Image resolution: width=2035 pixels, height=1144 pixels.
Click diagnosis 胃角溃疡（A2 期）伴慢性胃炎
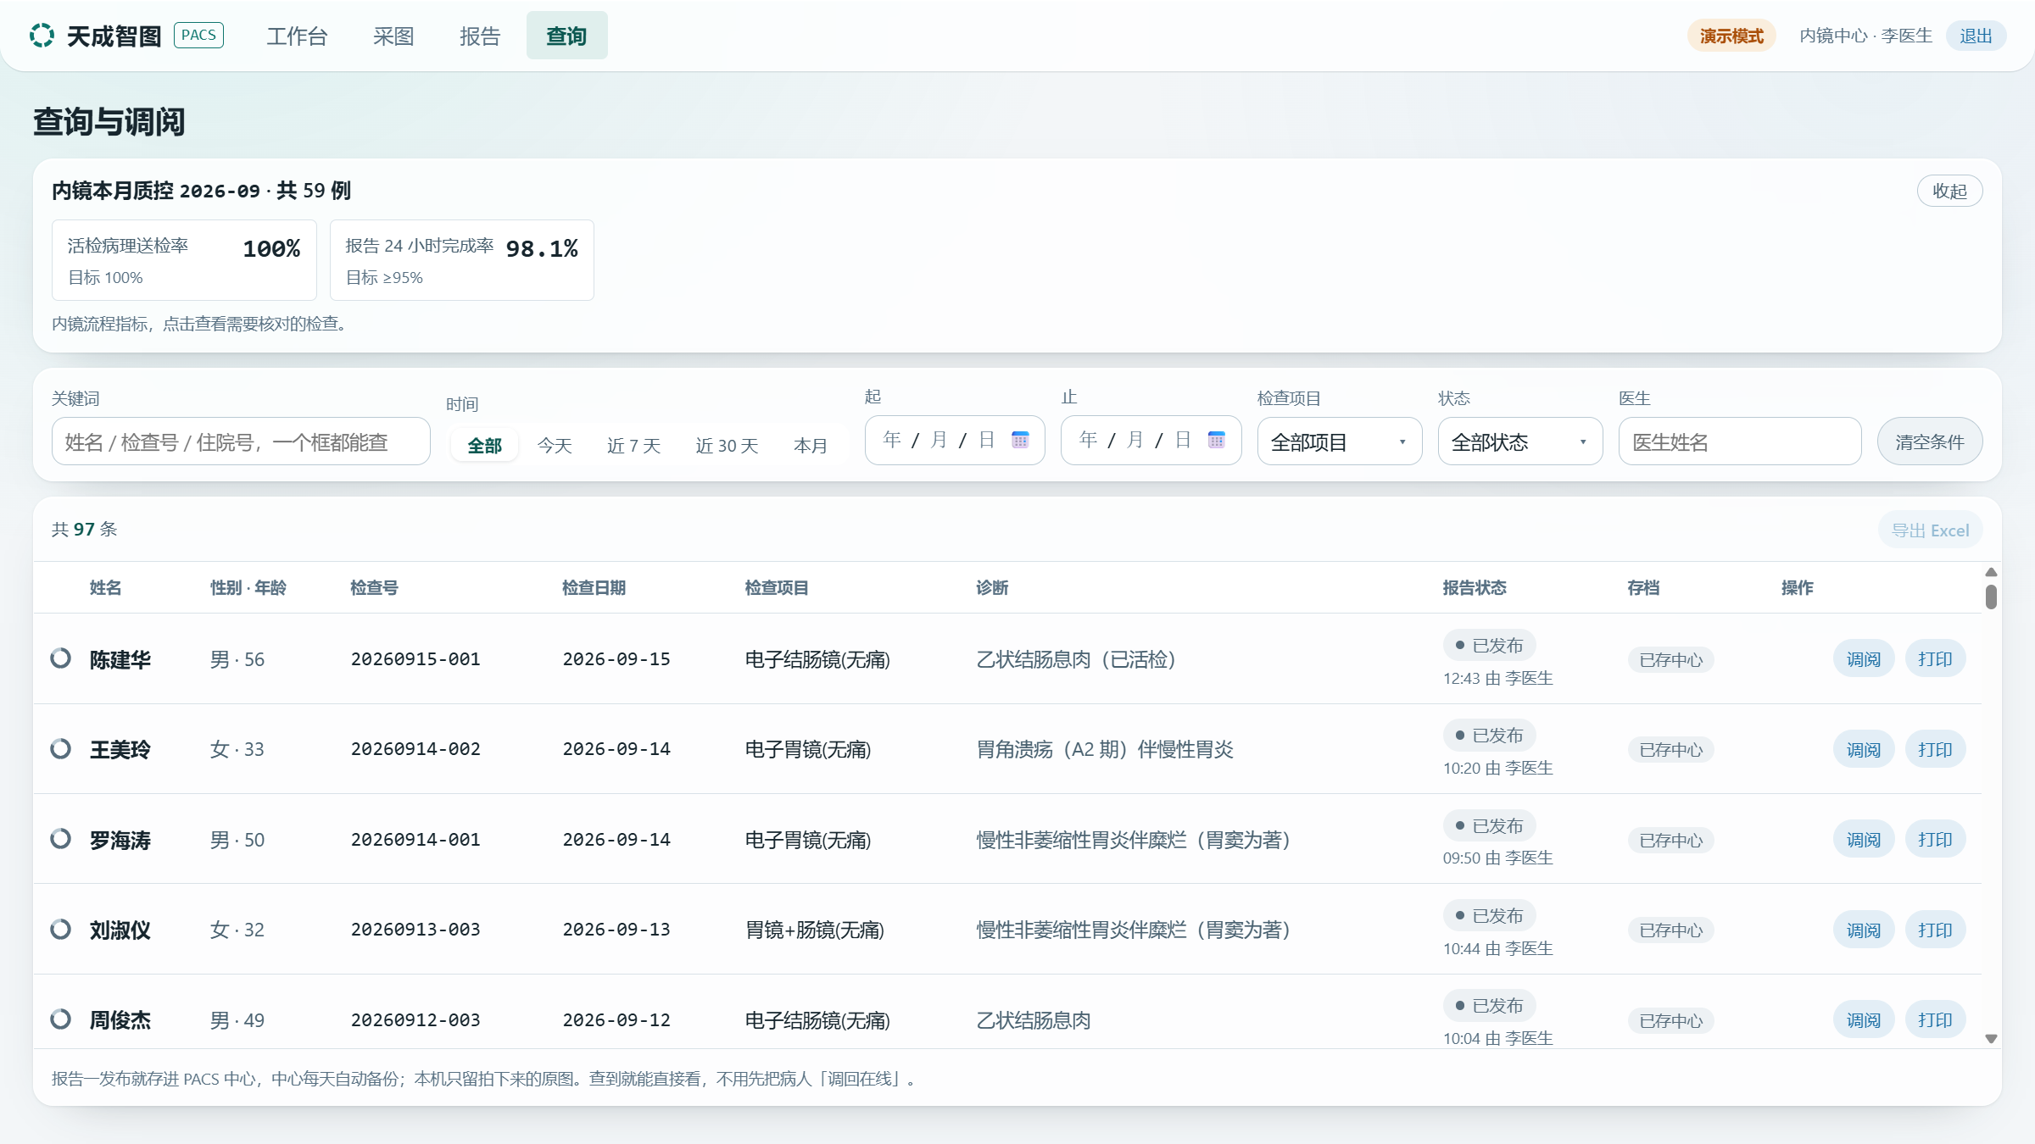tap(1105, 748)
